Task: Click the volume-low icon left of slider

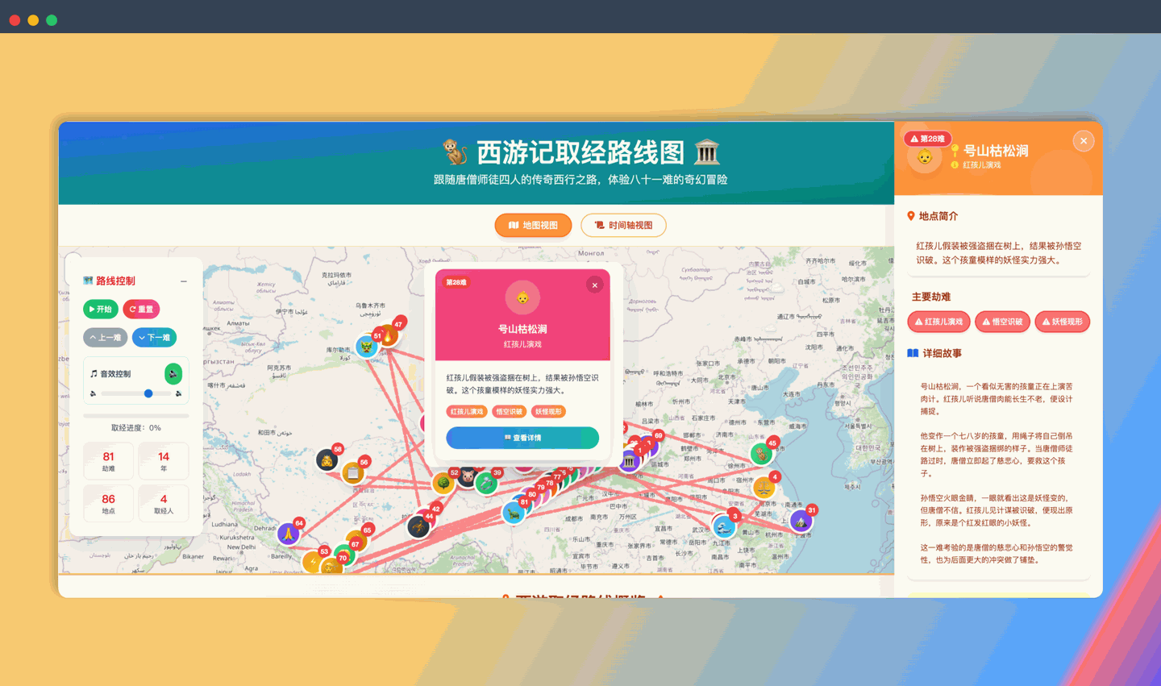Action: click(93, 393)
